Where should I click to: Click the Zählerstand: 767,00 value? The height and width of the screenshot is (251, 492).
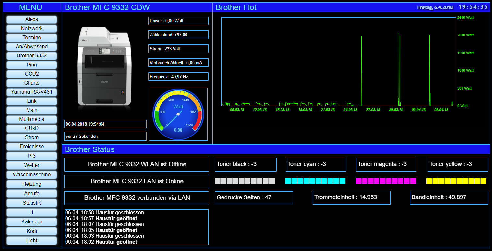click(178, 35)
